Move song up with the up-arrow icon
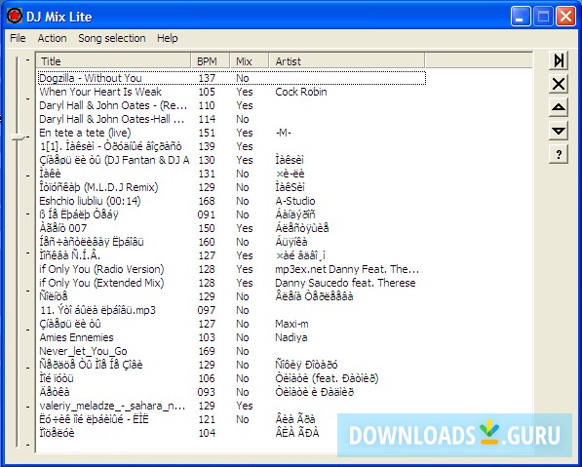The width and height of the screenshot is (582, 467). tap(559, 107)
